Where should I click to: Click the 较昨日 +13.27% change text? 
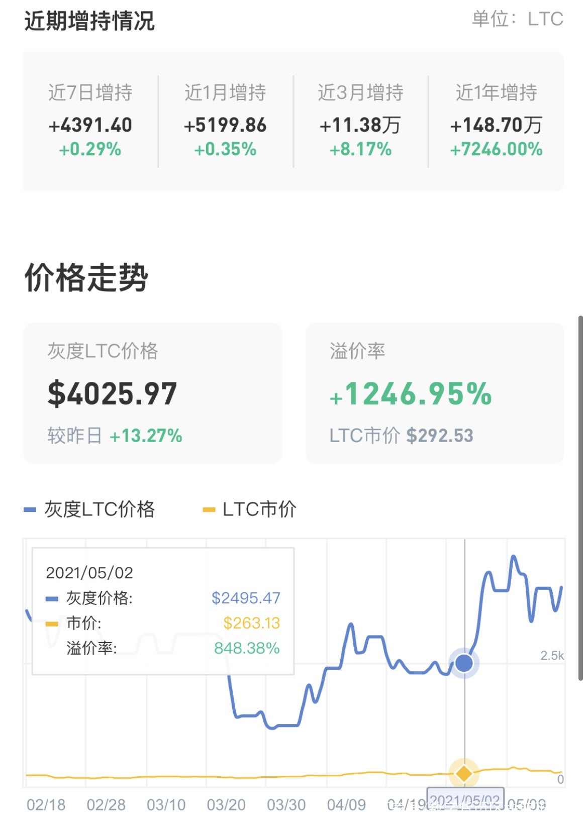115,436
